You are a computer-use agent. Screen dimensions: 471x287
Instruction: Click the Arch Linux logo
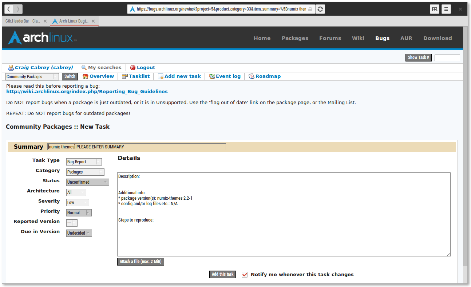tap(42, 38)
